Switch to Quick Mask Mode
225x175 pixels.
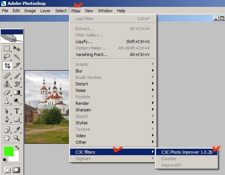16,170
